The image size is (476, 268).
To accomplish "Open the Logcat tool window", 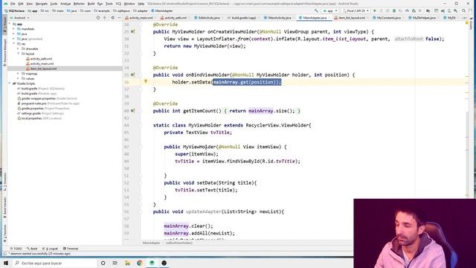I will [x=50, y=249].
